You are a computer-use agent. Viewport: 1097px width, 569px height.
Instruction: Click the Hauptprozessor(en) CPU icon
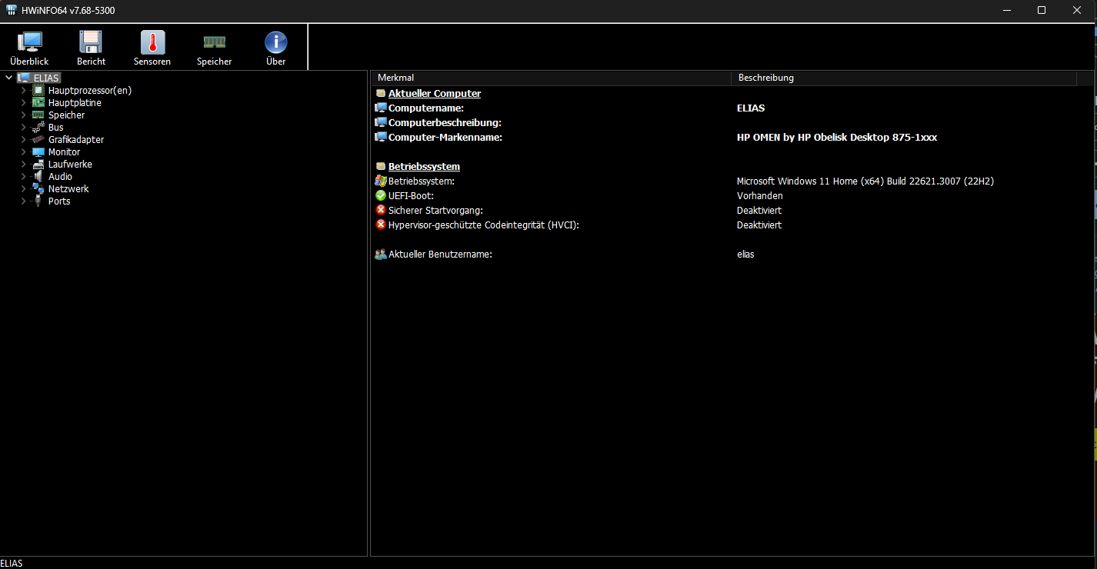(38, 90)
